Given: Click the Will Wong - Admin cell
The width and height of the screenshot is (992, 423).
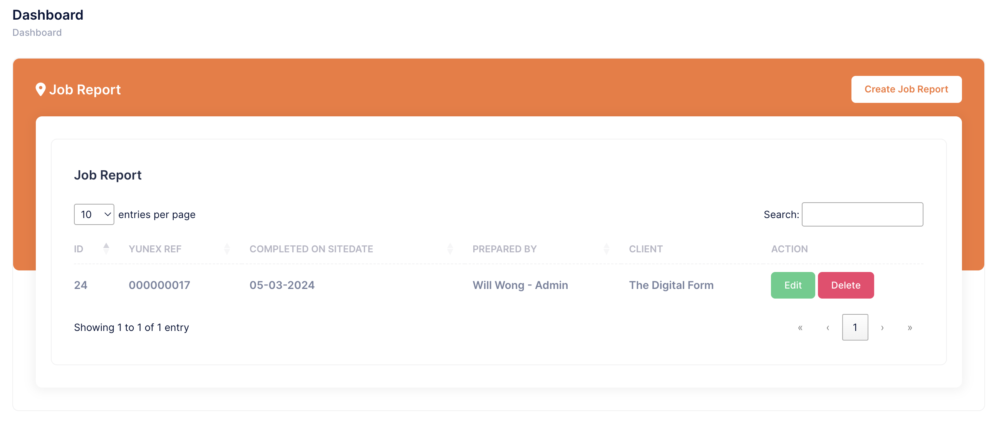Looking at the screenshot, I should (520, 285).
